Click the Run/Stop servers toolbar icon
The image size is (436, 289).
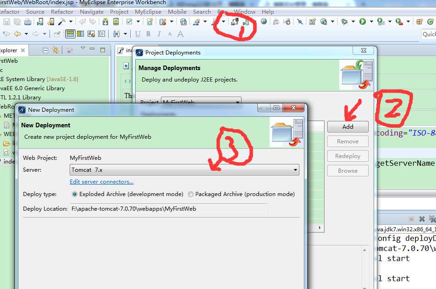click(246, 22)
